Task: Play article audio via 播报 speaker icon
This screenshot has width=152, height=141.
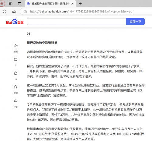Action: [x=16, y=46]
